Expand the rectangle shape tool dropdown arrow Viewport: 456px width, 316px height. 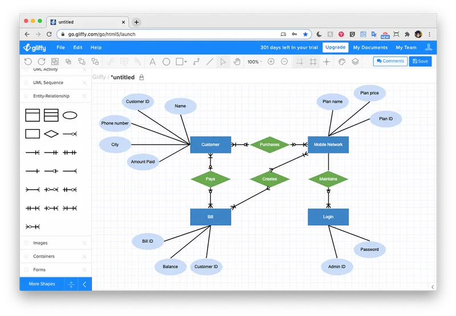(186, 61)
